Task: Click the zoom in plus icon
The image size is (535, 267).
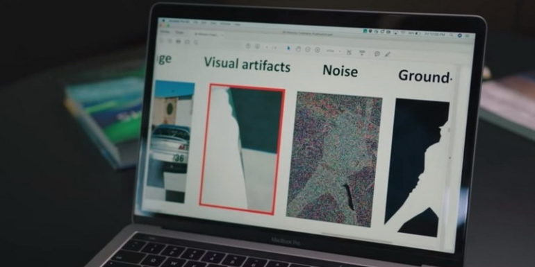Action: 318,50
